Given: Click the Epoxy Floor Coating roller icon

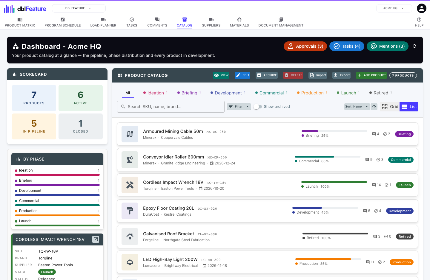Looking at the screenshot, I should pyautogui.click(x=130, y=211).
